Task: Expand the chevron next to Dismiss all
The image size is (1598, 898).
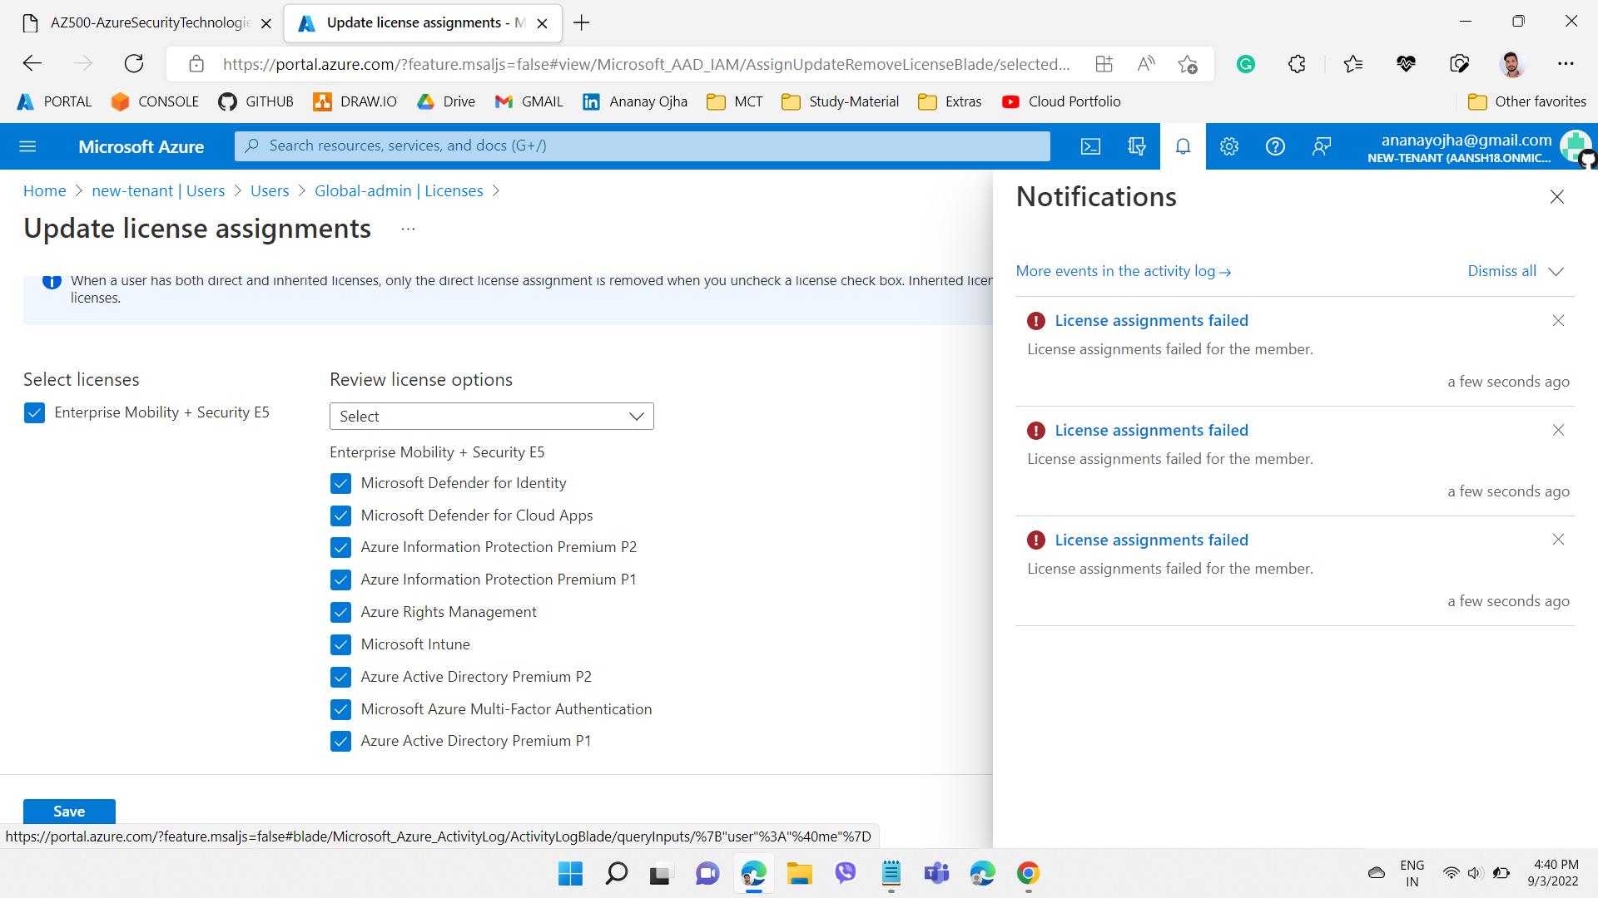Action: pos(1556,272)
